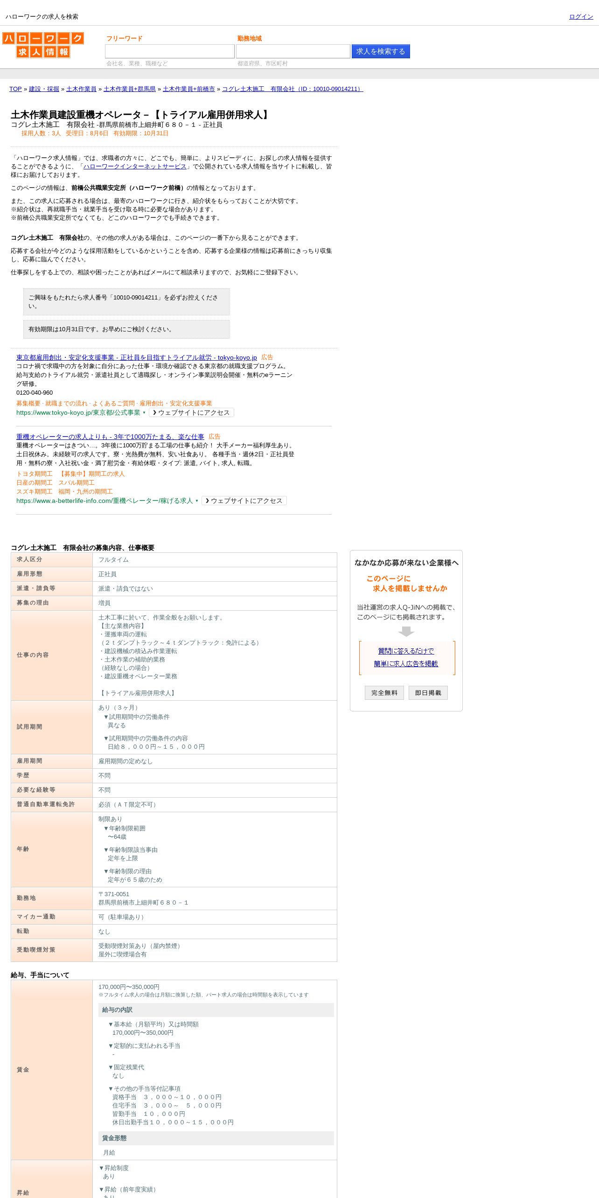This screenshot has height=1198, width=599.
Task: Select 派遣・請負ではない cell
Action: tap(215, 589)
